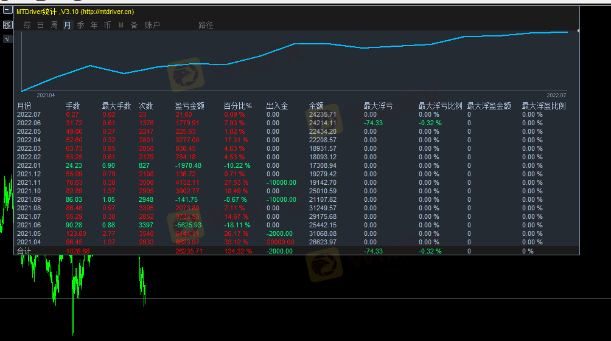Screen dimensions: 611x341
Task: Open the 日 daily statistics tab
Action: (40, 25)
